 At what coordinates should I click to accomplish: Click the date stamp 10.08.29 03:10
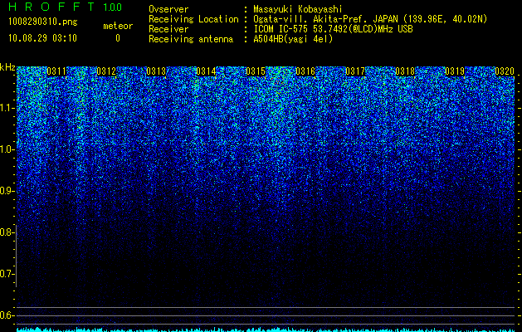click(42, 38)
